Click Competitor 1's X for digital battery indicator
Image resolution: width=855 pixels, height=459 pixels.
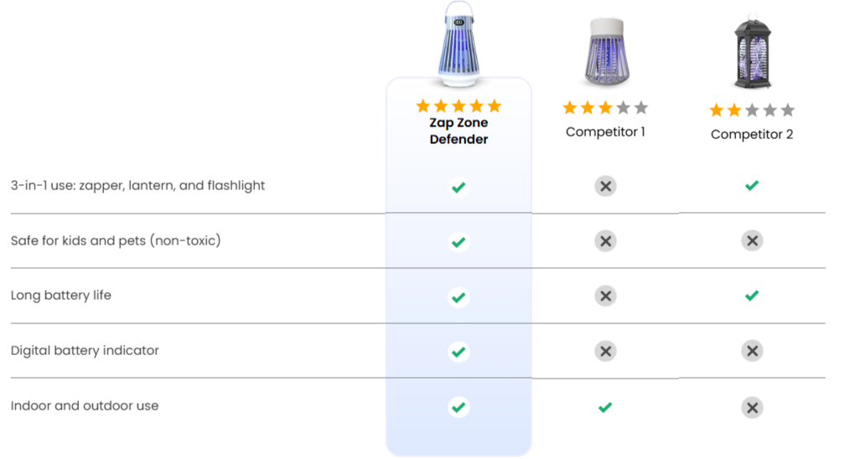[605, 351]
